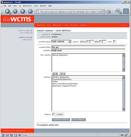Open the Help menu
This screenshot has height=137, width=131.
coord(50,6)
